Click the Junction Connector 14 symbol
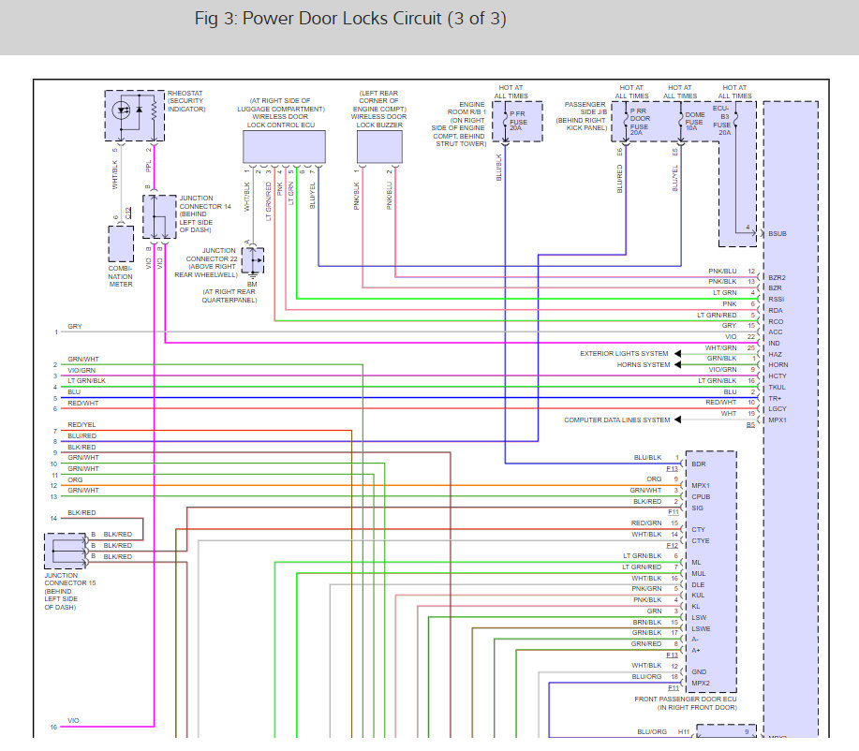The width and height of the screenshot is (859, 751). pyautogui.click(x=159, y=216)
